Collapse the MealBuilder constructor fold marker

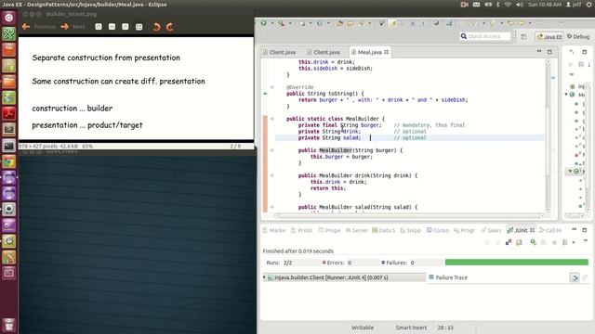coord(272,150)
